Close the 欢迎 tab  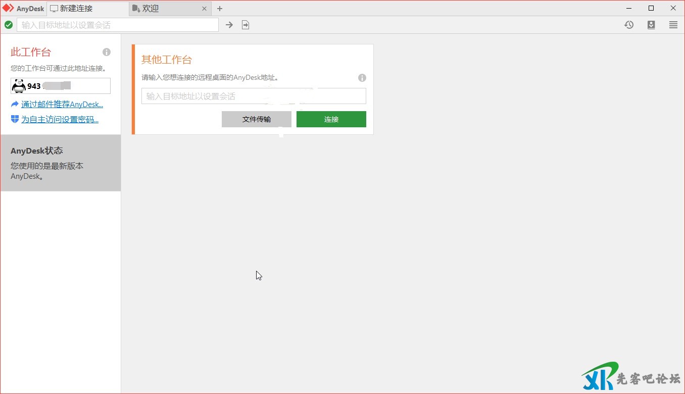(x=204, y=9)
